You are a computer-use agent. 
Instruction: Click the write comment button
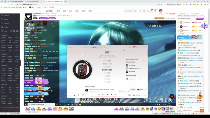133,90
